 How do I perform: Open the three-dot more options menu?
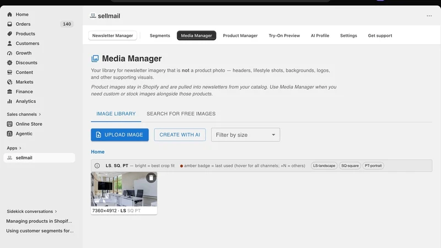[429, 16]
